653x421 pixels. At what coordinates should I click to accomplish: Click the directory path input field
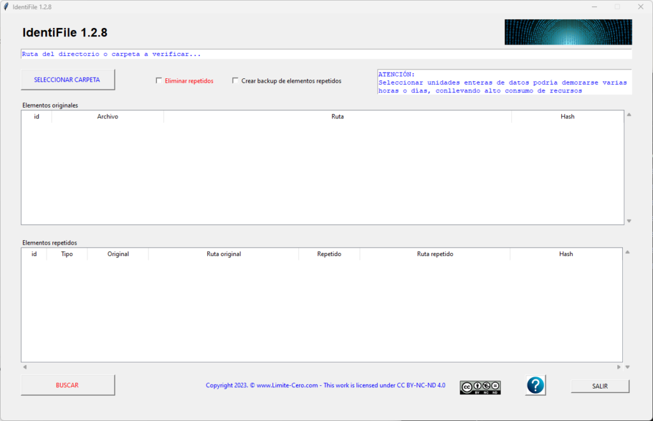326,54
